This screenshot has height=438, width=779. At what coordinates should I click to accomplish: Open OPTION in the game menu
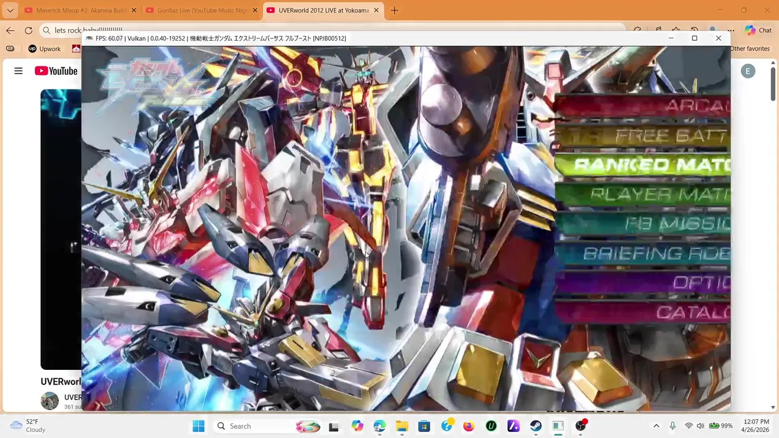643,283
